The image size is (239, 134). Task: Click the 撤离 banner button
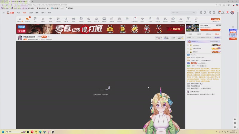22,31
